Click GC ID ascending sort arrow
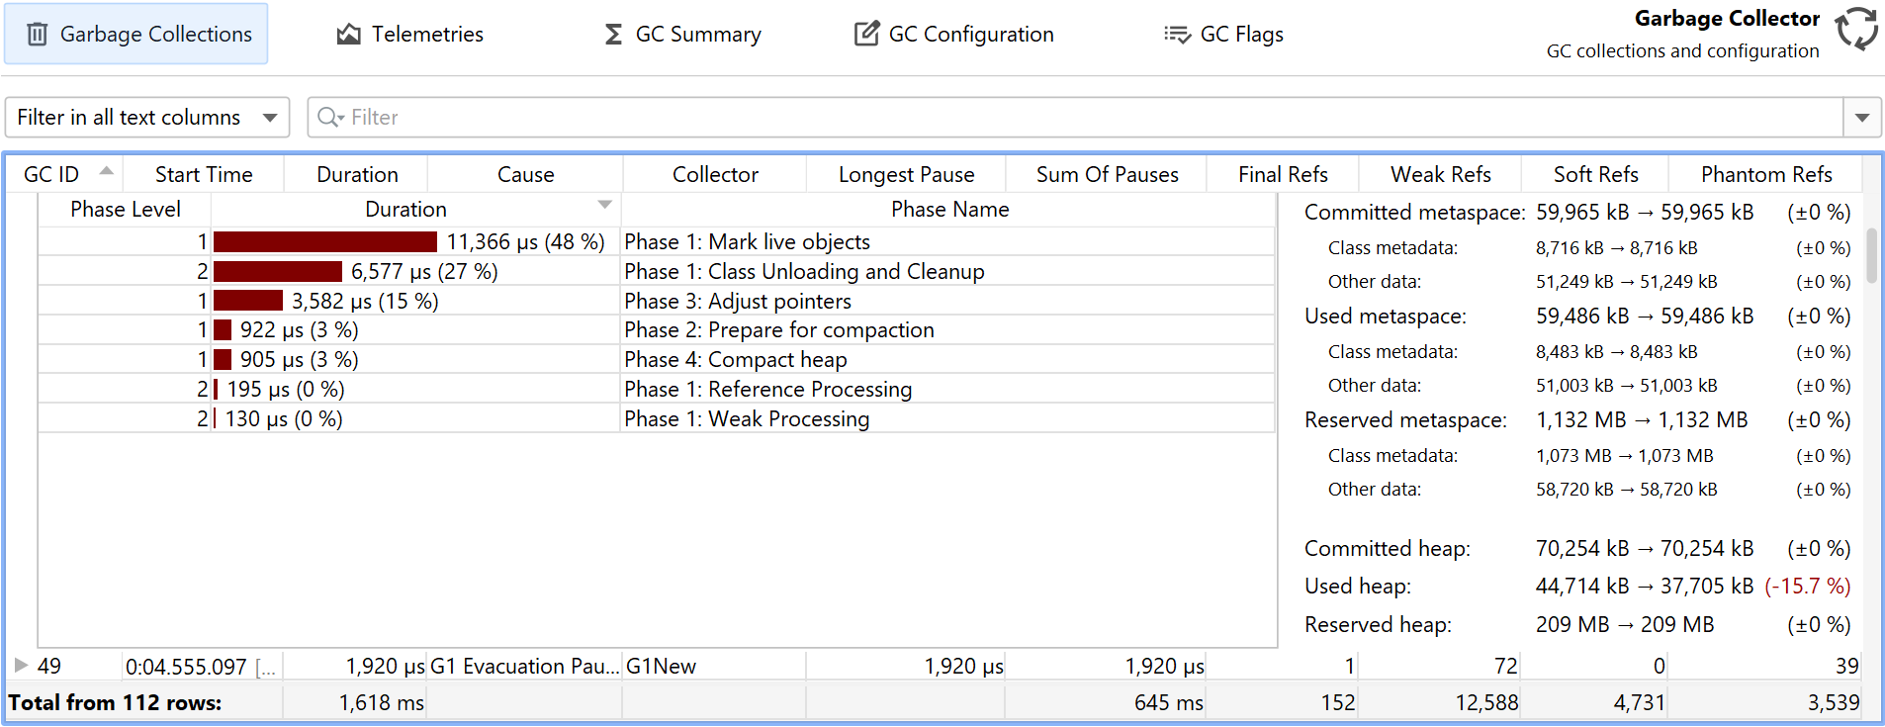 coord(106,171)
